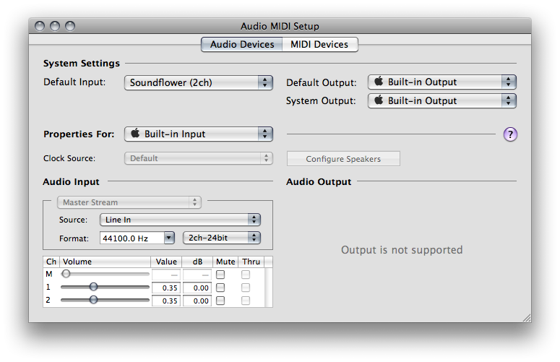
Task: Open the System Output Built-in Output popup
Action: pos(441,100)
